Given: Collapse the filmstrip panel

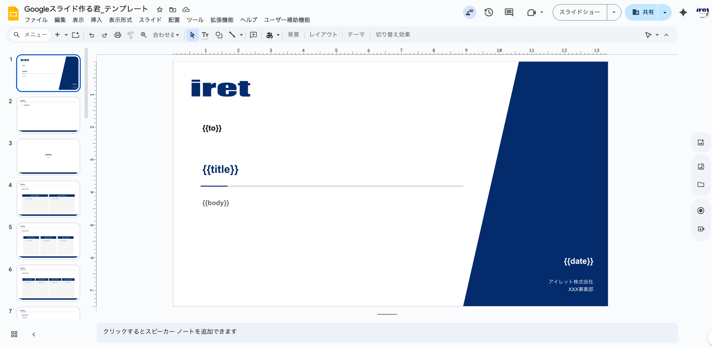Looking at the screenshot, I should [34, 335].
